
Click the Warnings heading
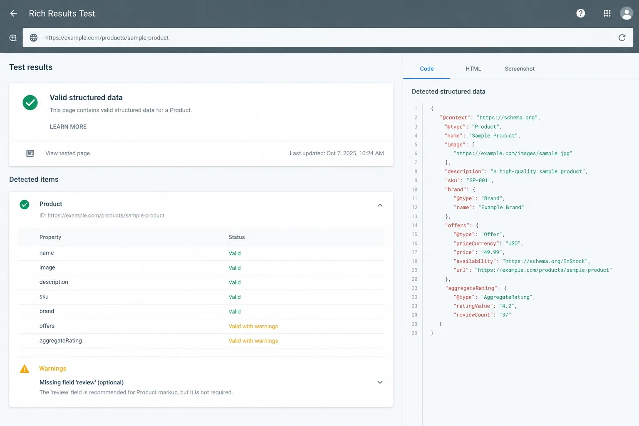coord(53,369)
